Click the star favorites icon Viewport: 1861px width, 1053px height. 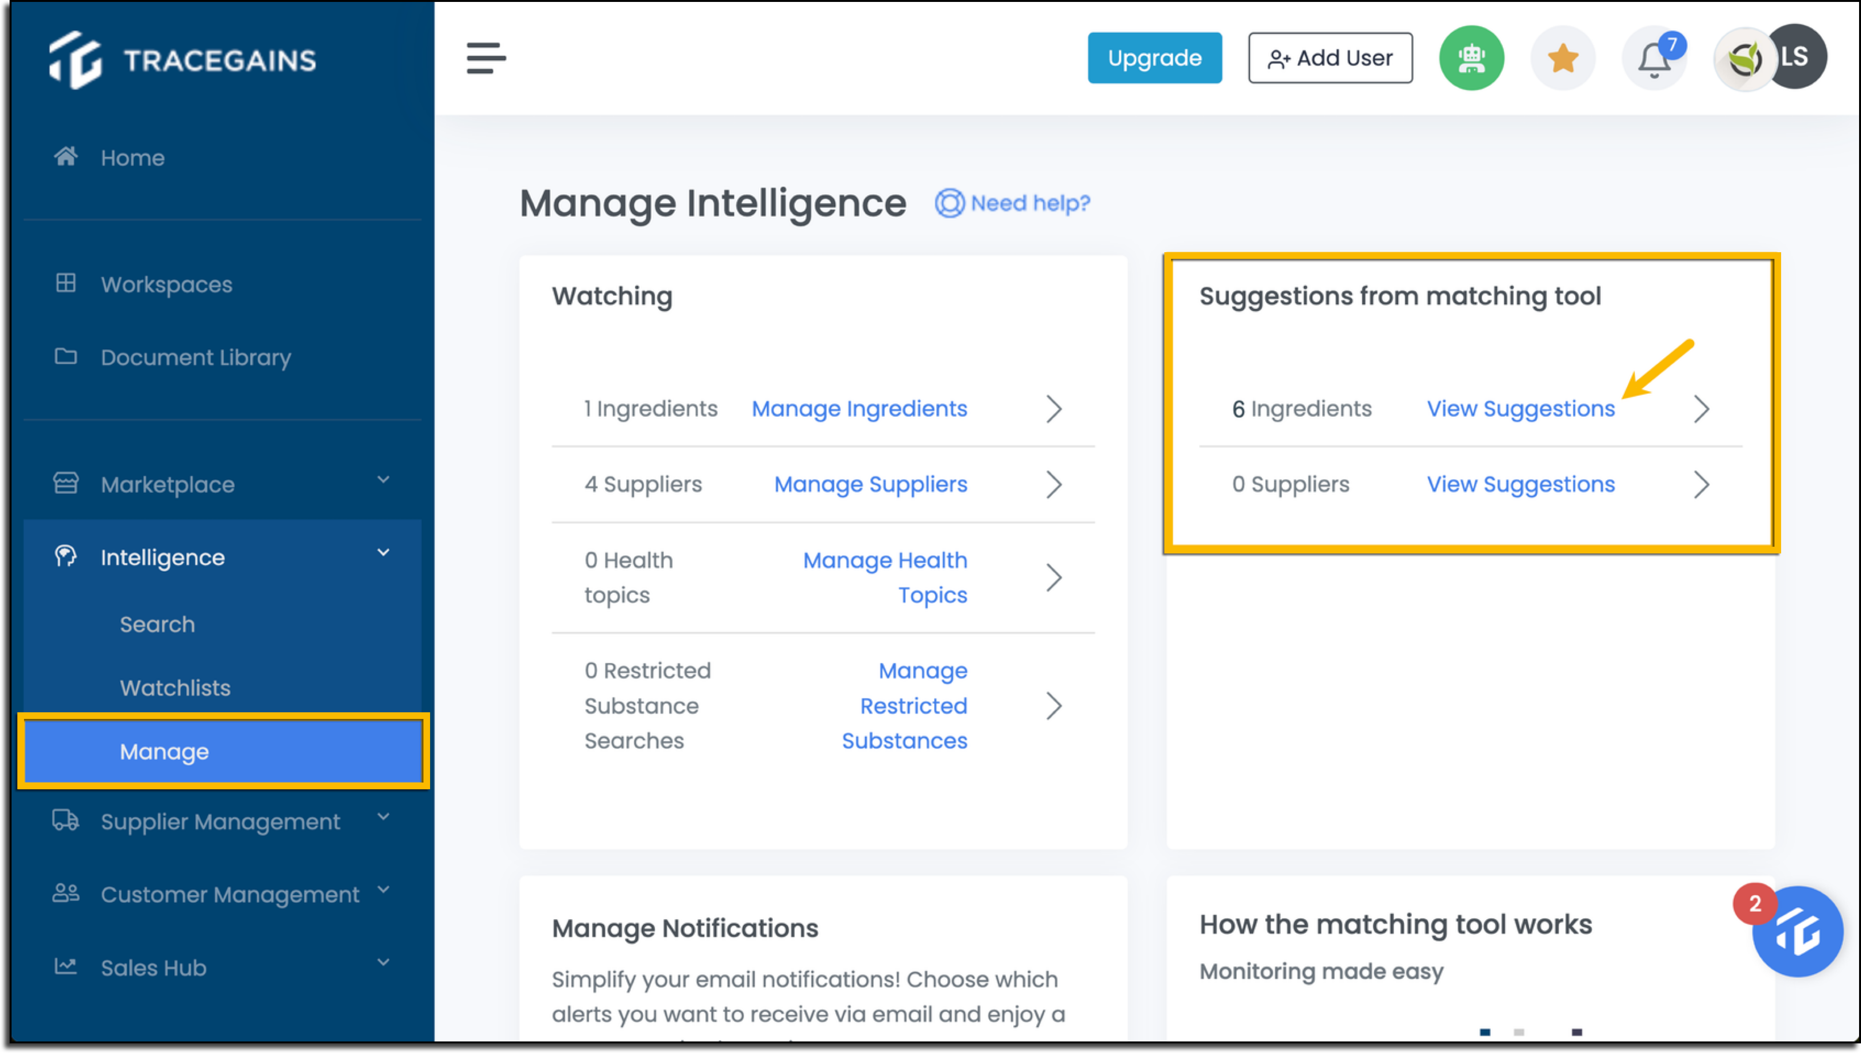click(x=1563, y=58)
